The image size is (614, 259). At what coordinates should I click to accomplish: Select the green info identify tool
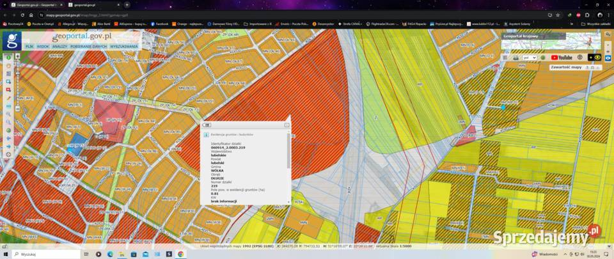tap(8, 58)
